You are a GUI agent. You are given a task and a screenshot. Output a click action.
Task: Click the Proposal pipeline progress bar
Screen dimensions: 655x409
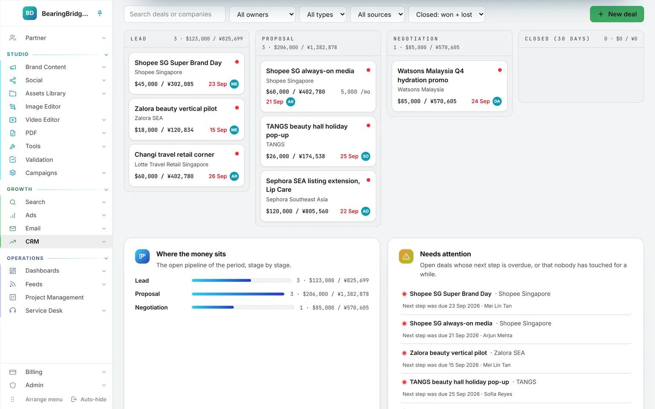(x=238, y=294)
